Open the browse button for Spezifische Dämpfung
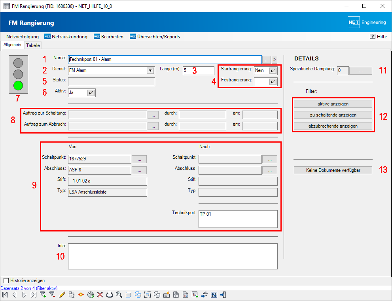This screenshot has height=301, width=392. pyautogui.click(x=361, y=71)
